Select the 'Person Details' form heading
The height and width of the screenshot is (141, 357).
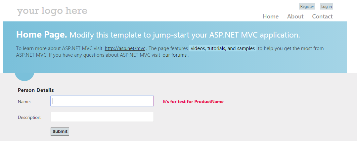[x=36, y=90]
